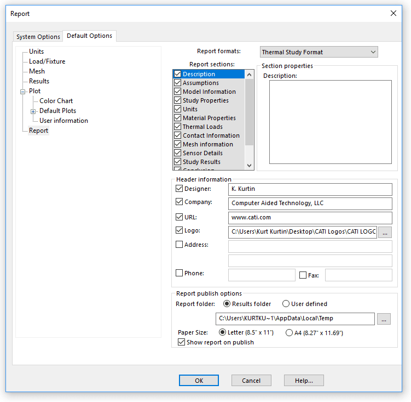Toggle Show report on publish checkbox

182,342
